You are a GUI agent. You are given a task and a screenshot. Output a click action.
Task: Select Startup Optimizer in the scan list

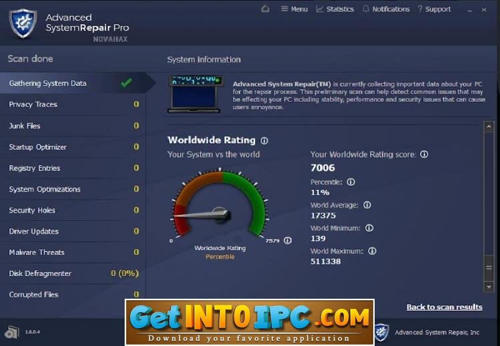[73, 147]
